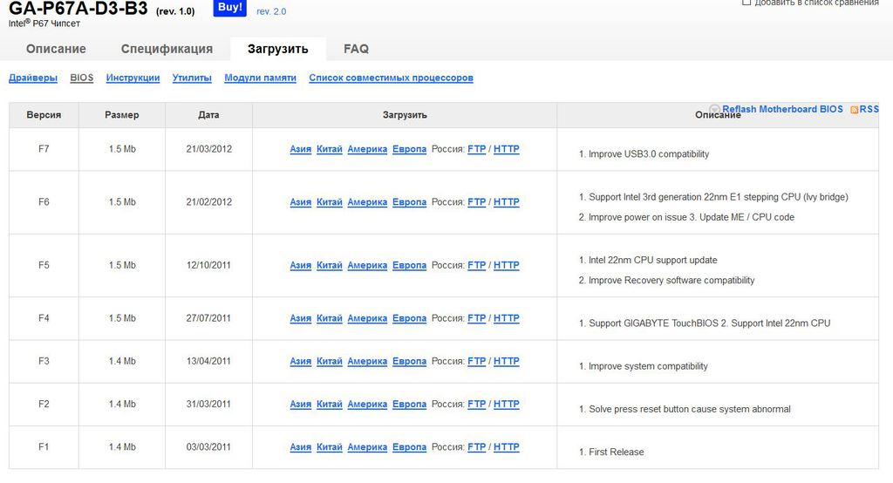Open Reflash Motherboard BIOS link

[x=782, y=109]
